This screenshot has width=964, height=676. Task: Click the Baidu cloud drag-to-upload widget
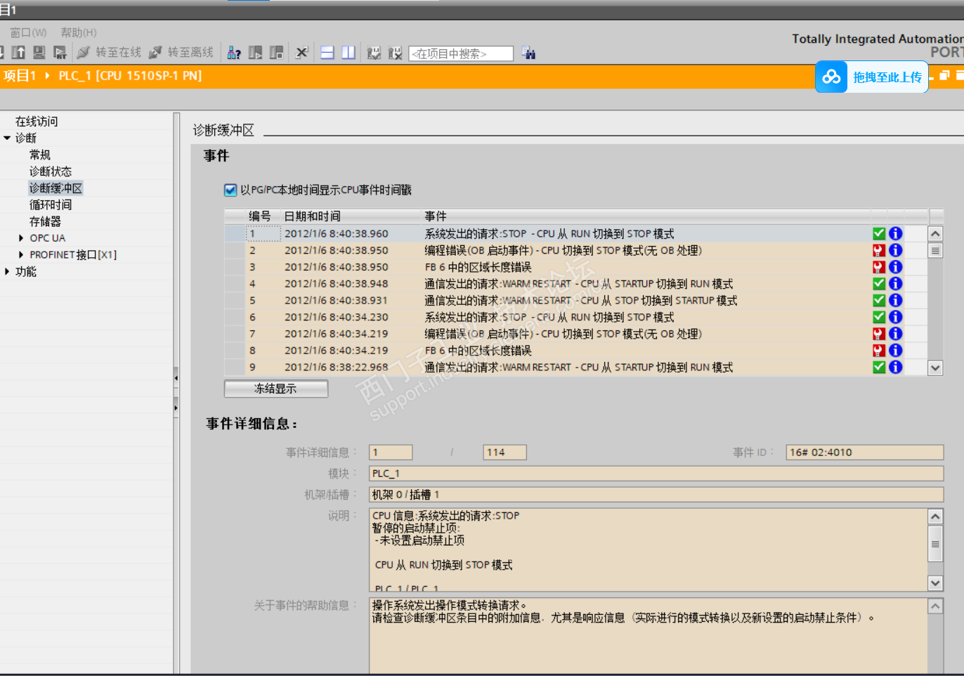tap(871, 77)
